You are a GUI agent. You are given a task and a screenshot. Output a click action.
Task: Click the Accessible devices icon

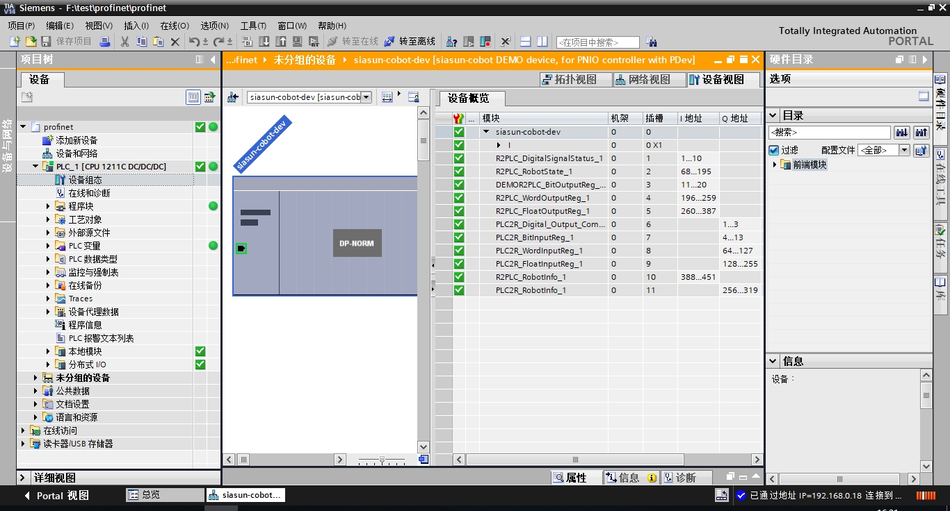tap(452, 42)
